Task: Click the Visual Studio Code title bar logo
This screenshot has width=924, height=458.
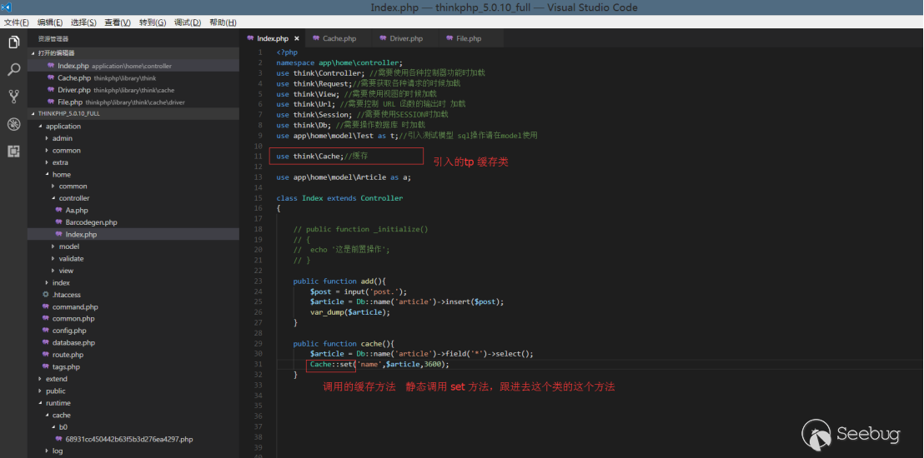Action: pyautogui.click(x=7, y=7)
